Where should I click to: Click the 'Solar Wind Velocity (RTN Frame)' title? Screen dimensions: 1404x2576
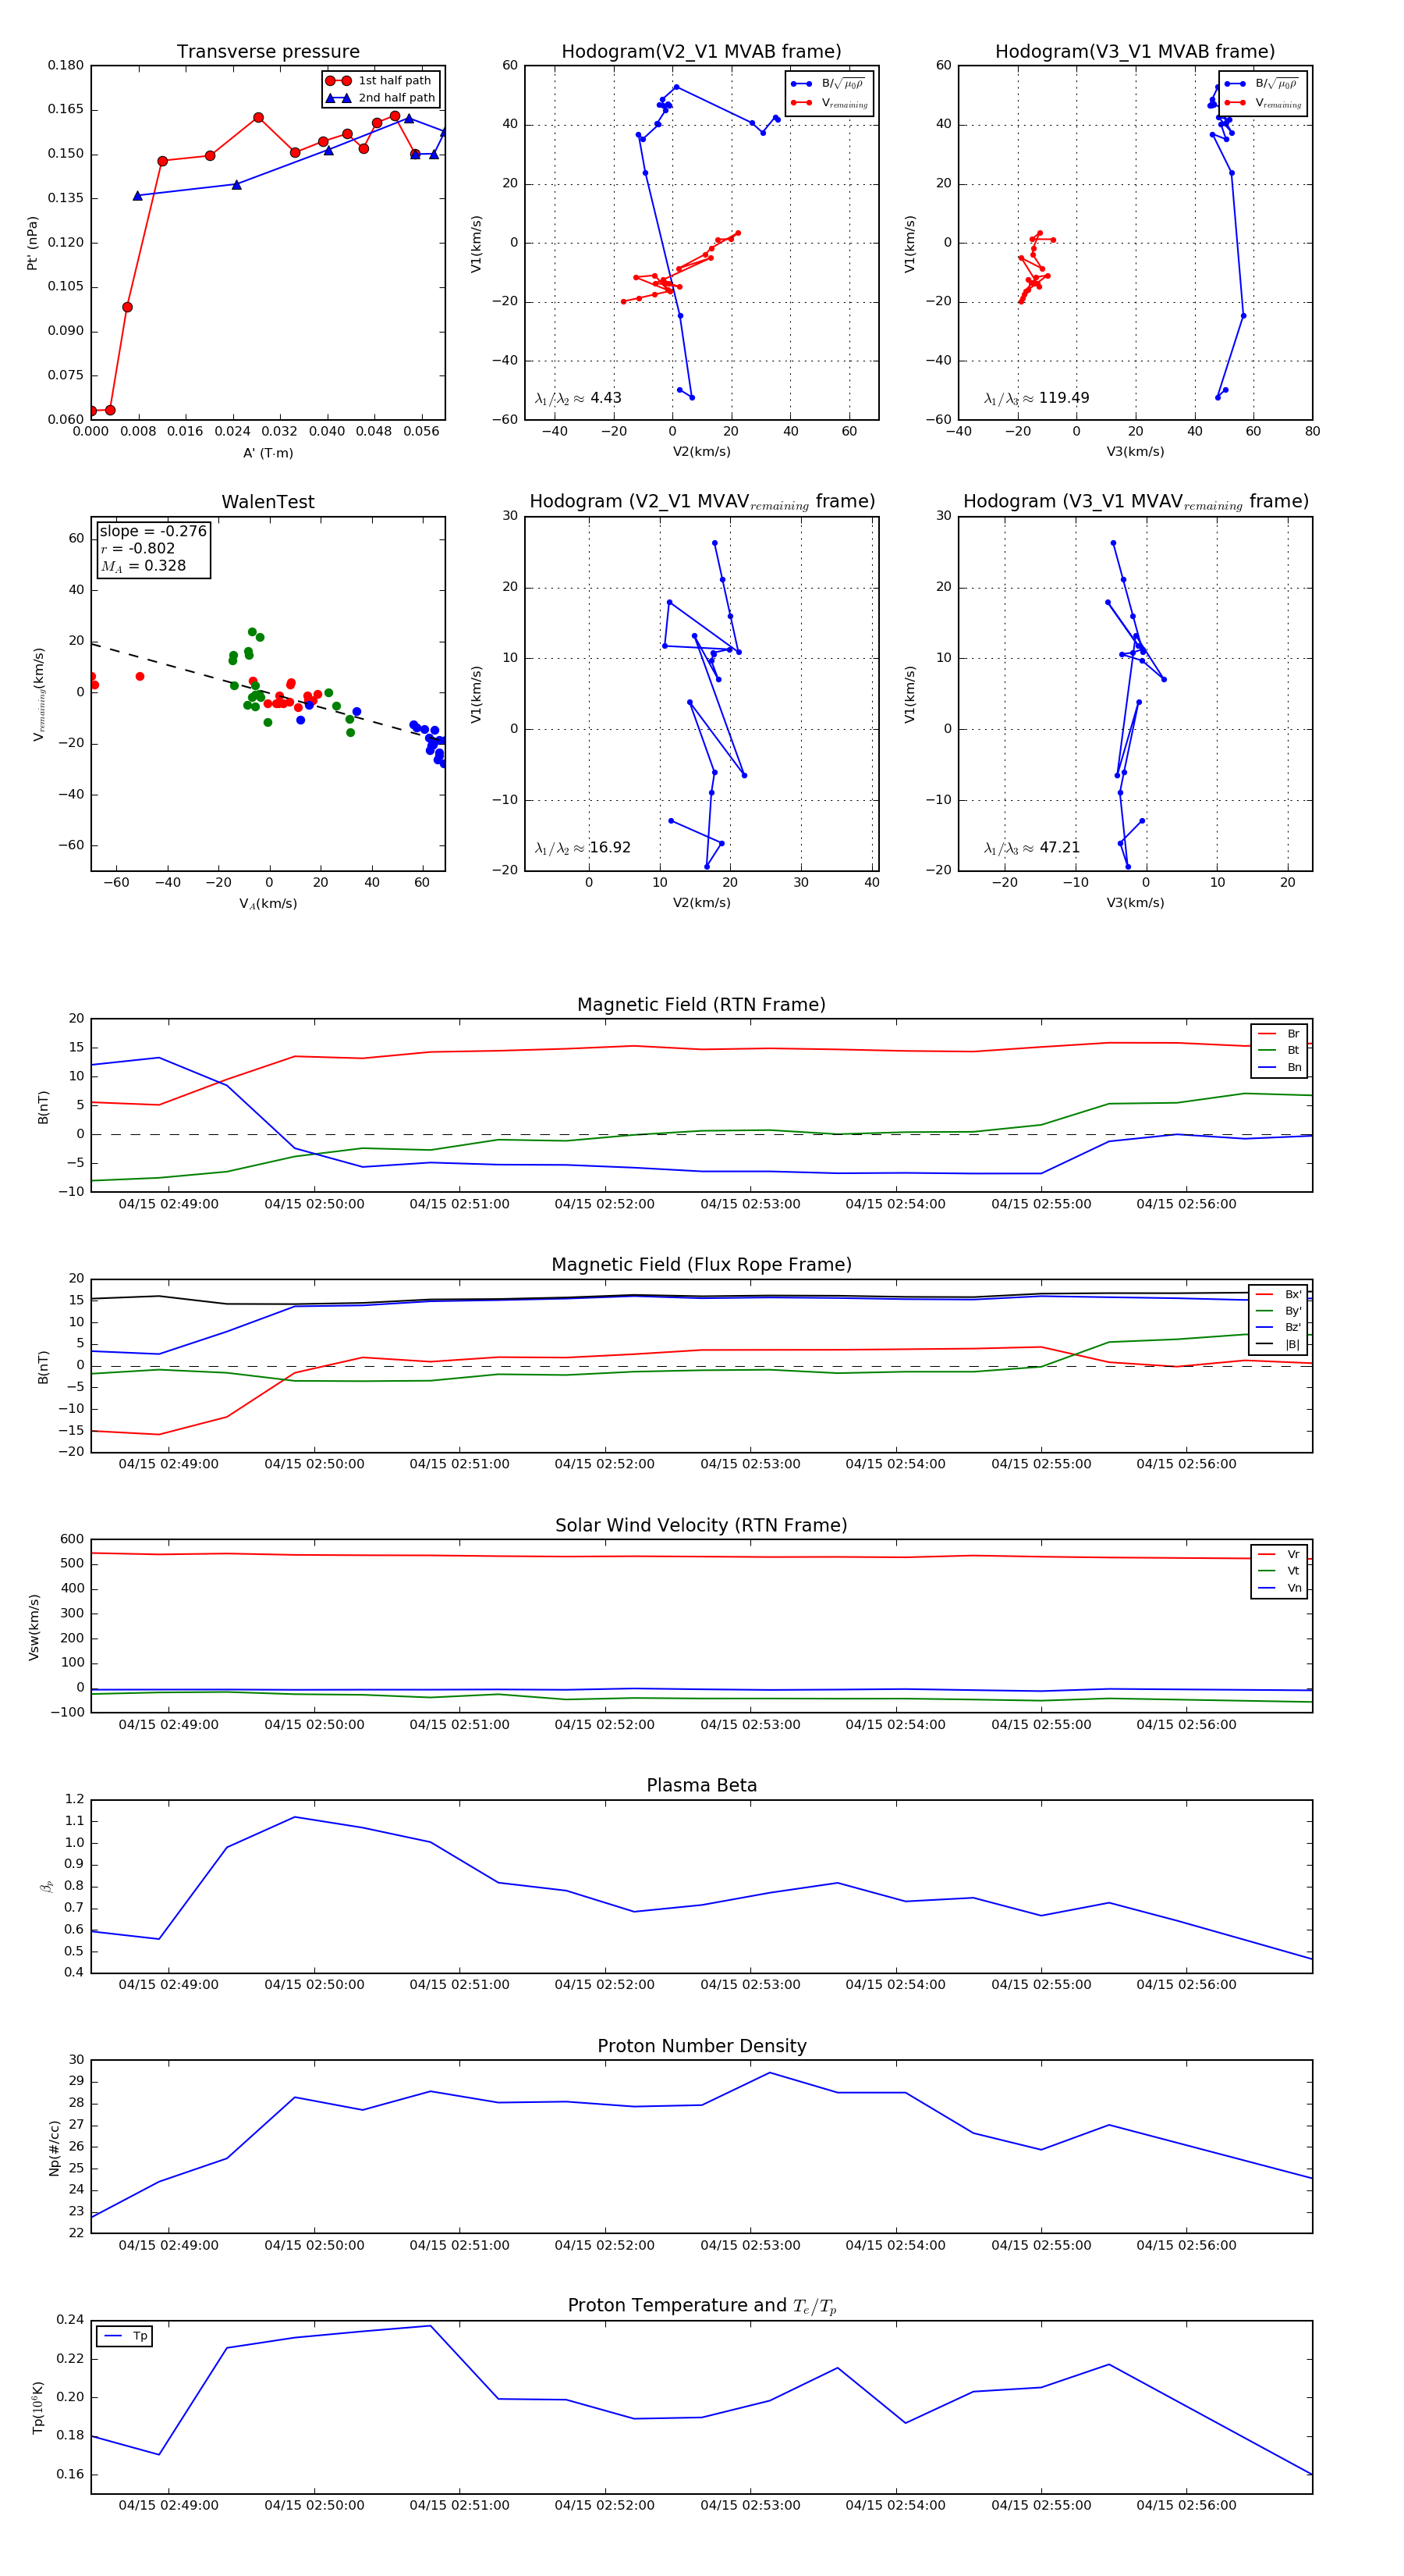click(701, 1525)
